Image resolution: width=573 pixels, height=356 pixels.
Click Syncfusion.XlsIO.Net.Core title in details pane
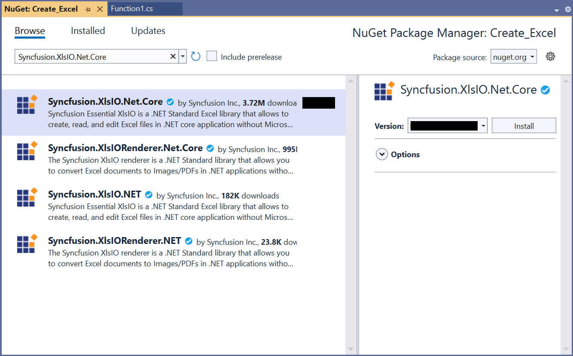point(469,90)
